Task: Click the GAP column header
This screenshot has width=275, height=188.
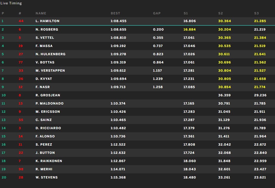Action: coord(157,13)
